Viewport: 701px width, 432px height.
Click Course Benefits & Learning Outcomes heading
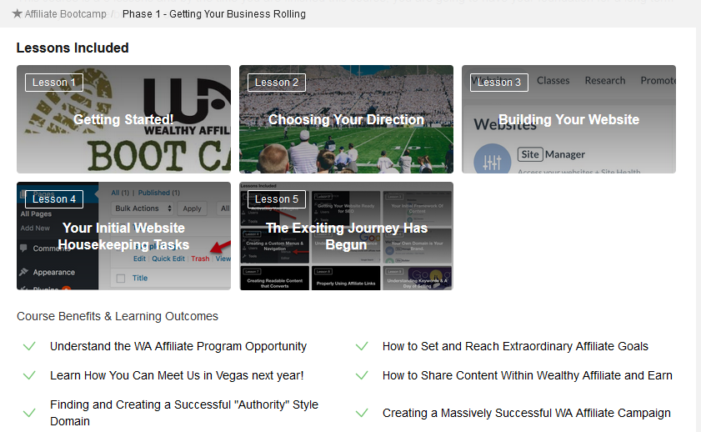click(x=118, y=316)
